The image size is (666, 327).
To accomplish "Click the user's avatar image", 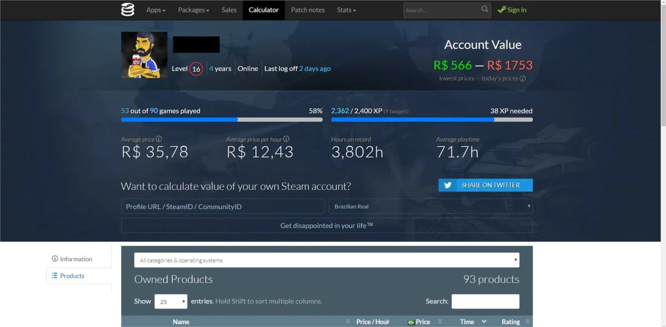I will coord(144,55).
